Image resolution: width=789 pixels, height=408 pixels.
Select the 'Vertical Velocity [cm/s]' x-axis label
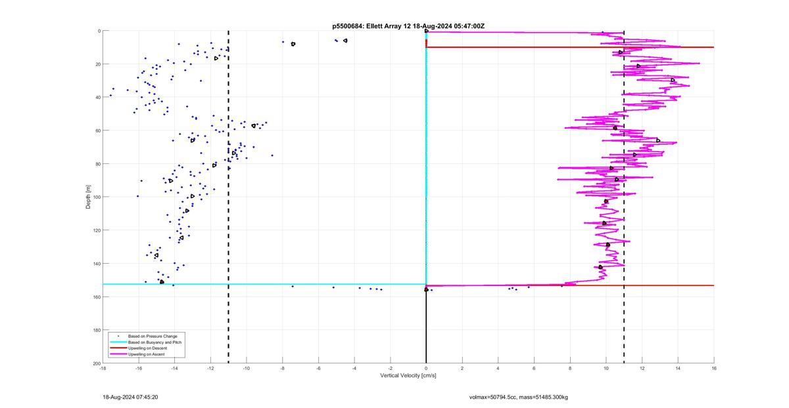(x=408, y=376)
